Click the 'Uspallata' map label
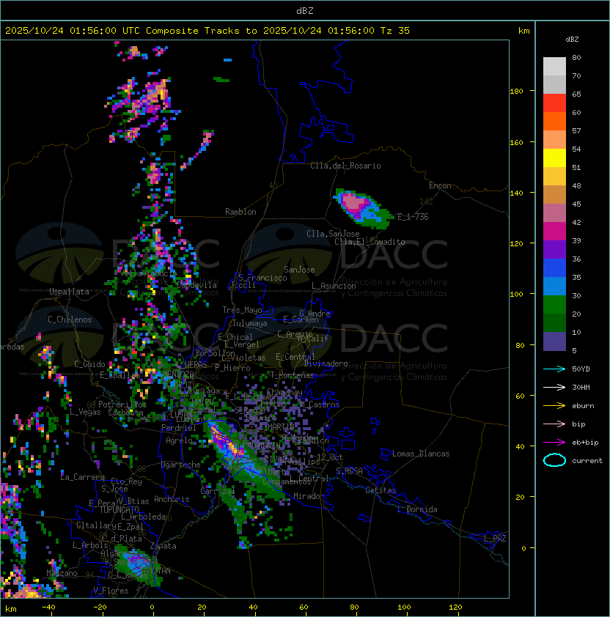Viewport: 610px width, 617px height. [69, 292]
